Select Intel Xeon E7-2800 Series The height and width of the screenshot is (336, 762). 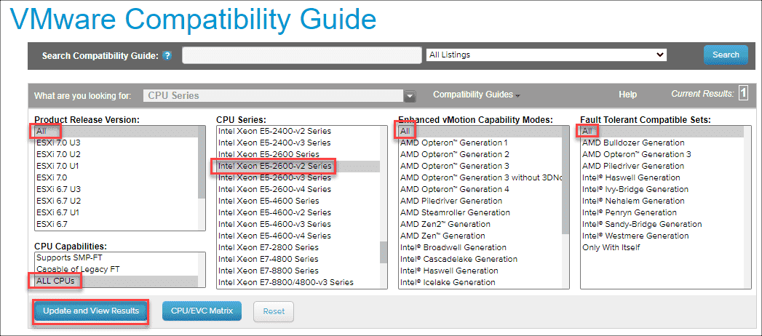(298, 247)
